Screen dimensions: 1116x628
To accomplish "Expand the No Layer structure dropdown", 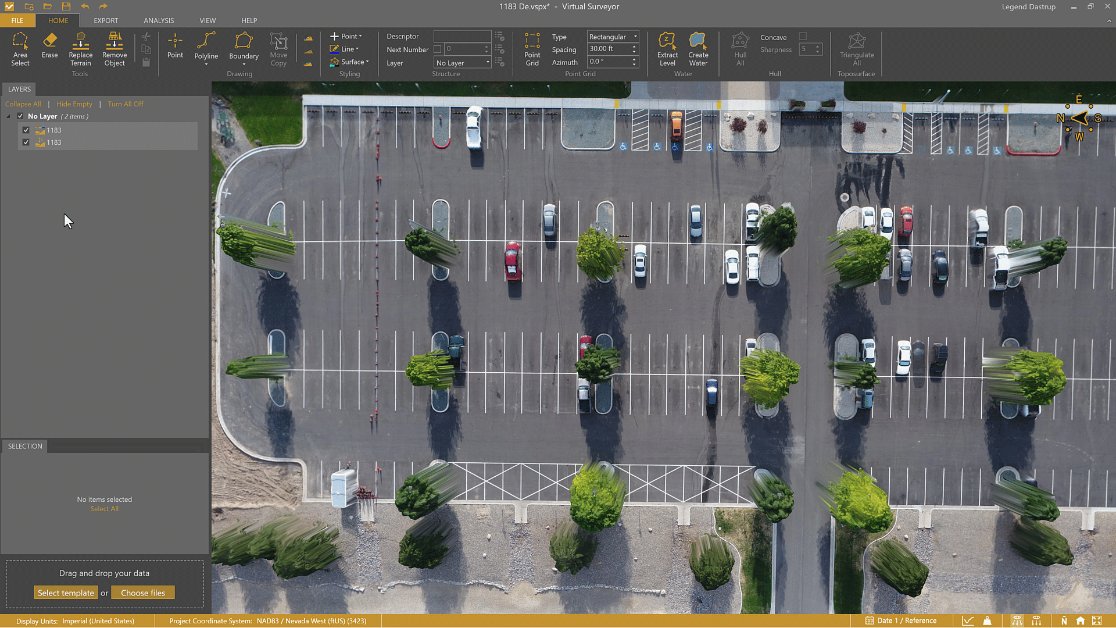I will click(x=463, y=63).
